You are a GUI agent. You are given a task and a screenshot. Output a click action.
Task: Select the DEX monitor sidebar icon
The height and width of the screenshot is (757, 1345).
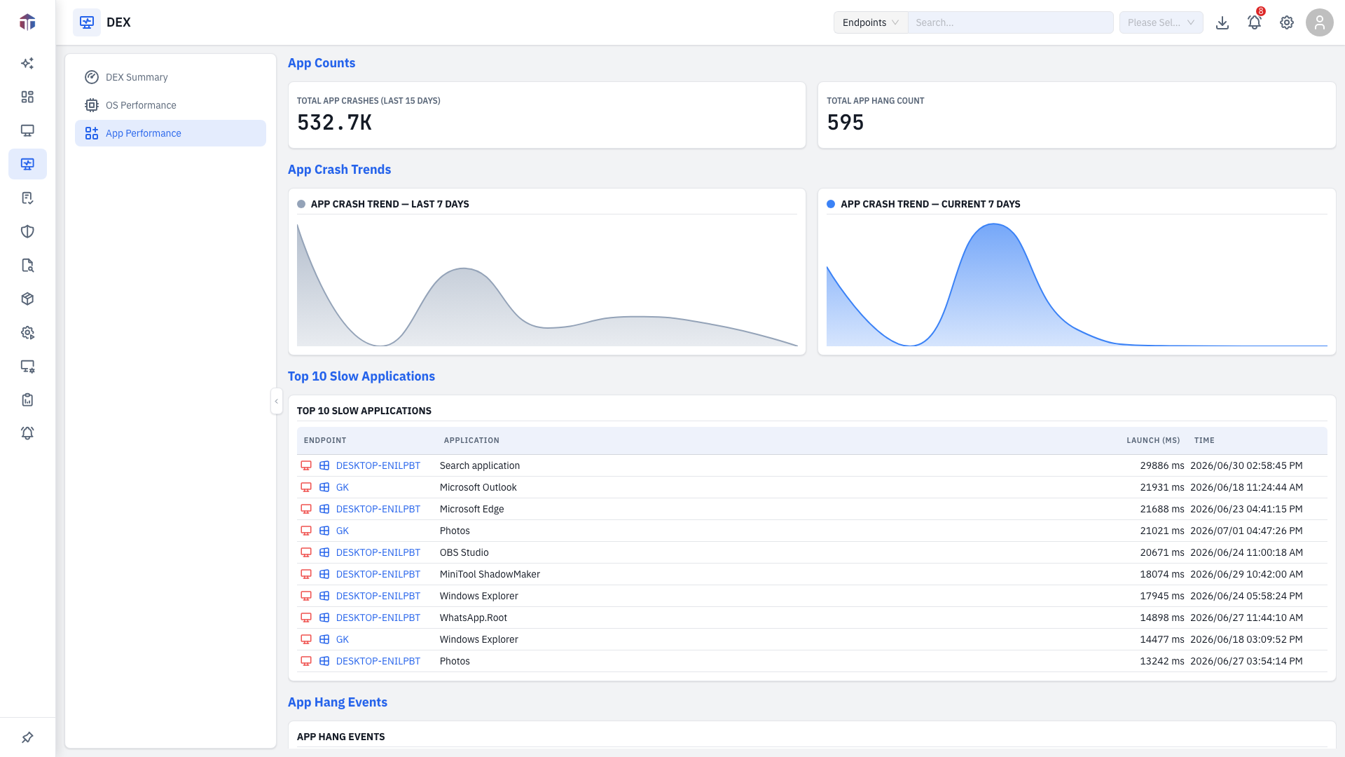tap(27, 164)
